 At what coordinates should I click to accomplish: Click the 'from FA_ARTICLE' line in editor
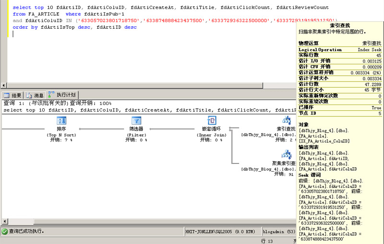pyautogui.click(x=68, y=14)
